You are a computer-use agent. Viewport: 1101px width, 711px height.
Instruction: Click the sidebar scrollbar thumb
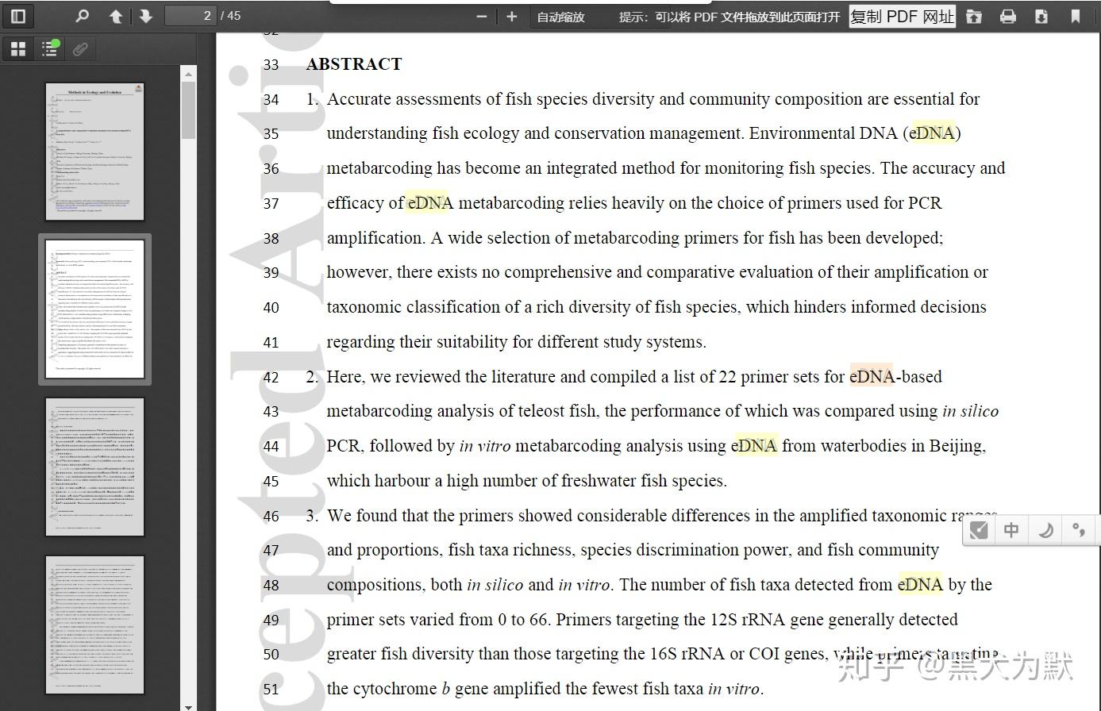(x=188, y=110)
